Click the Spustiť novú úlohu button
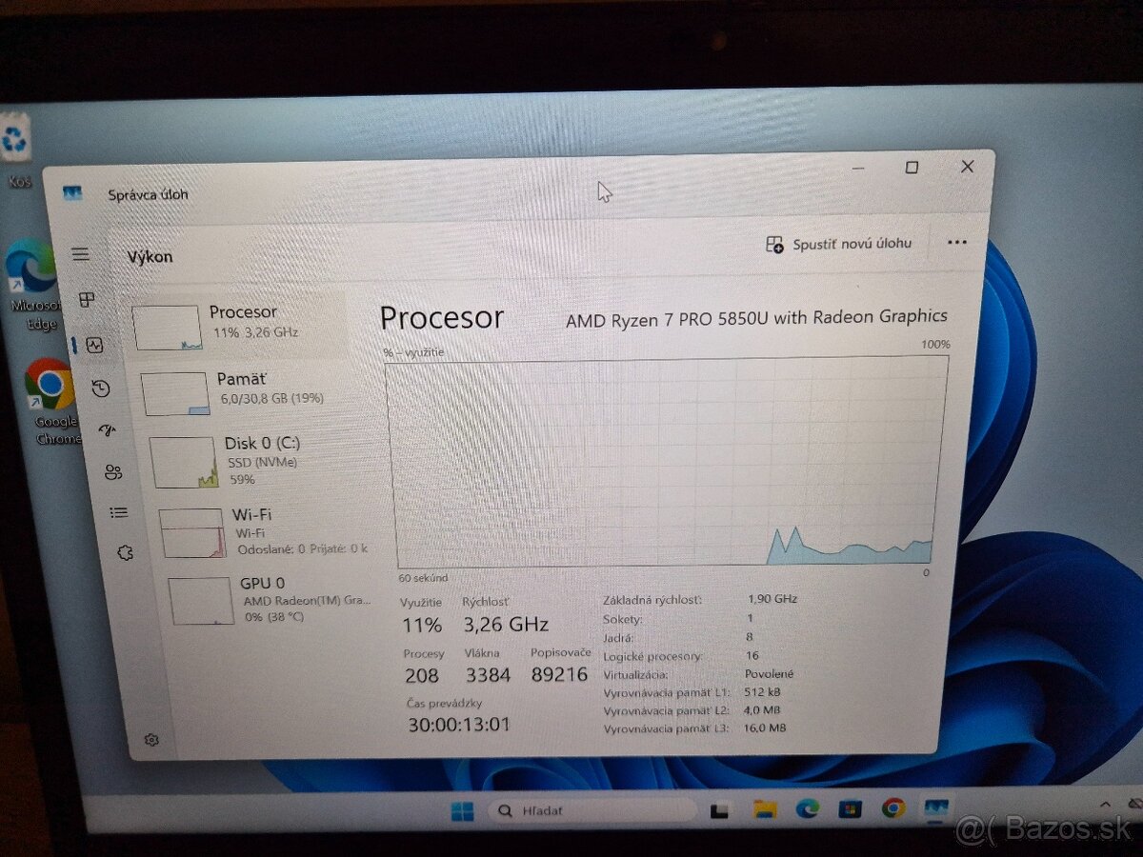 coord(838,244)
